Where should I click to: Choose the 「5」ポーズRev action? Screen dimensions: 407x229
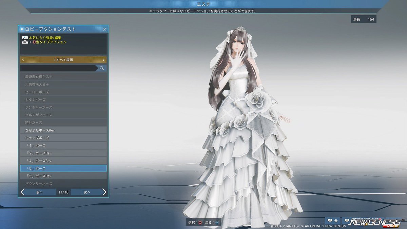pos(63,176)
